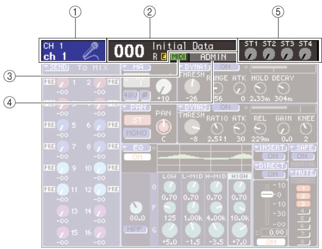Toggle mute group 5
The height and width of the screenshot is (249, 322).
pyautogui.click(x=303, y=219)
